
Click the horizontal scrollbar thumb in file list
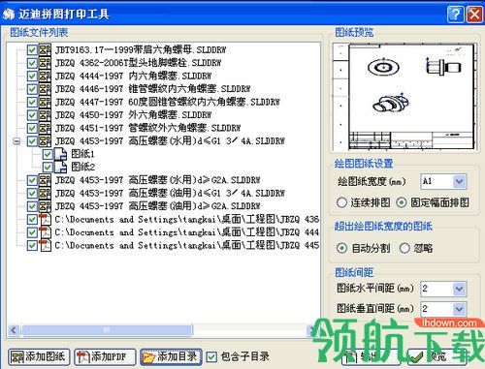(x=107, y=330)
